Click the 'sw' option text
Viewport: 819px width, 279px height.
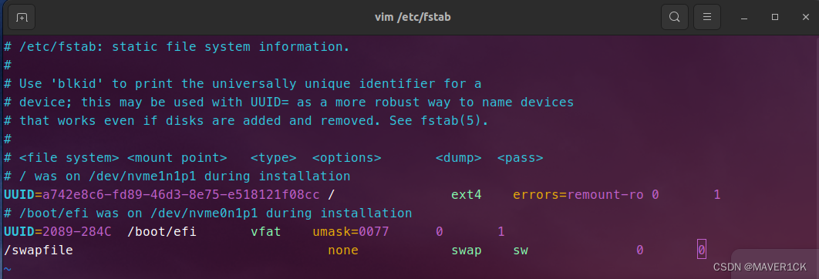coord(521,250)
